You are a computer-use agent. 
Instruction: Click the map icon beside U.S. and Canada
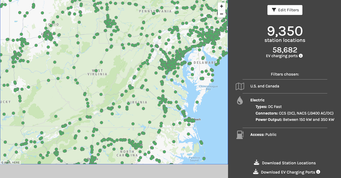tap(240, 86)
